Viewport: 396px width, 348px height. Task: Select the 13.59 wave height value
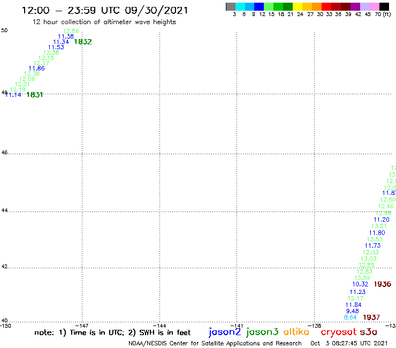tap(362, 278)
